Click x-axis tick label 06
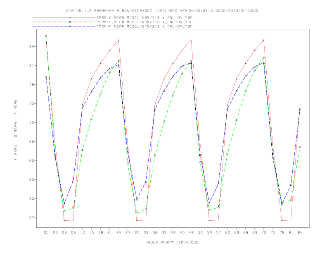327x253 pixels. (64, 232)
